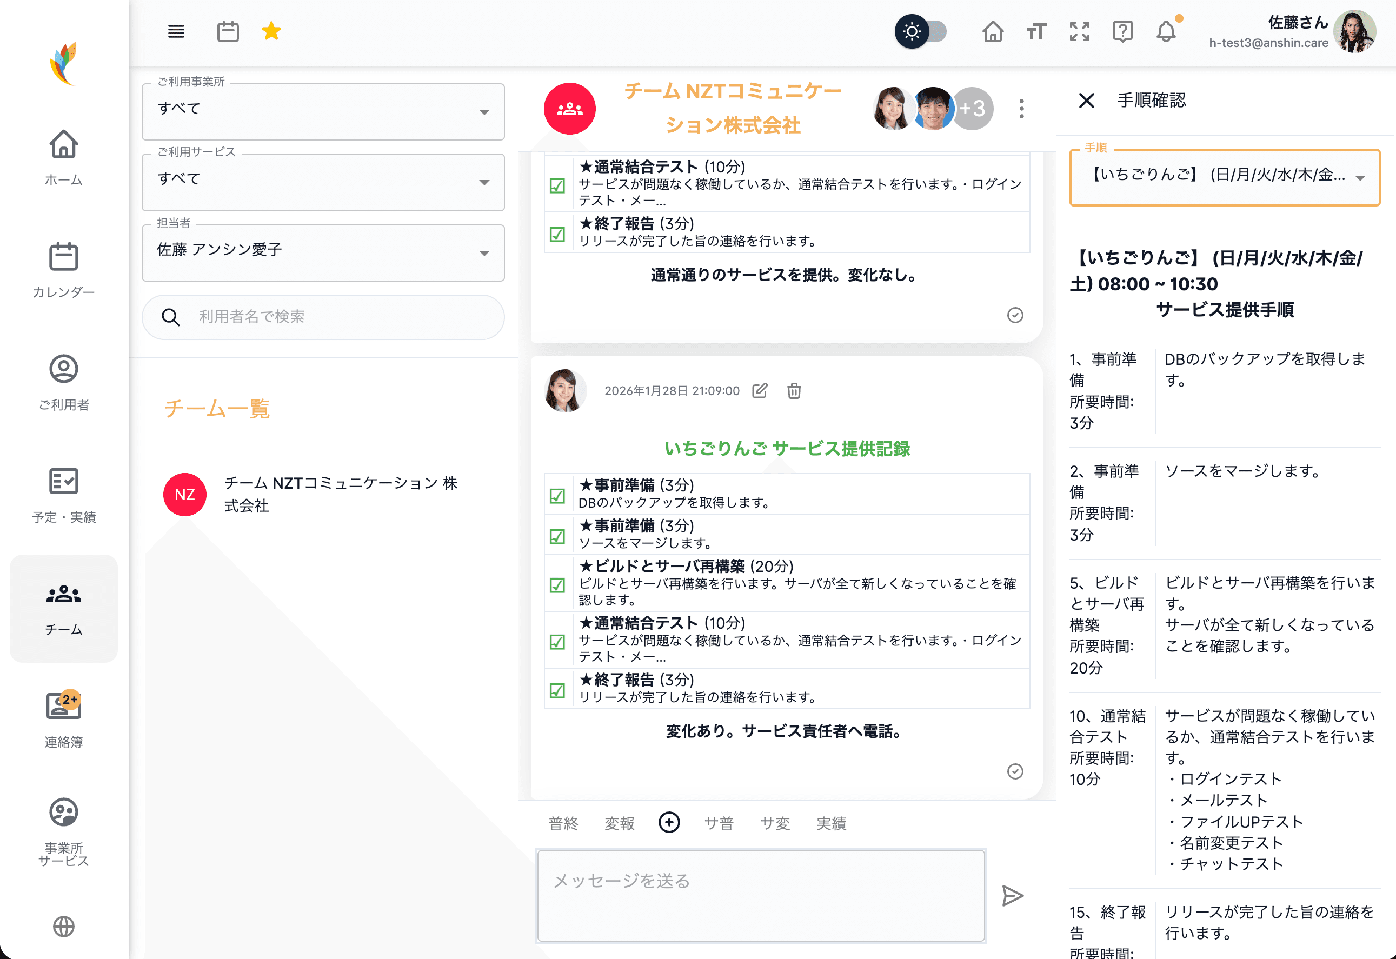Click the 普終 quick phrase button
The width and height of the screenshot is (1396, 959).
pos(563,823)
